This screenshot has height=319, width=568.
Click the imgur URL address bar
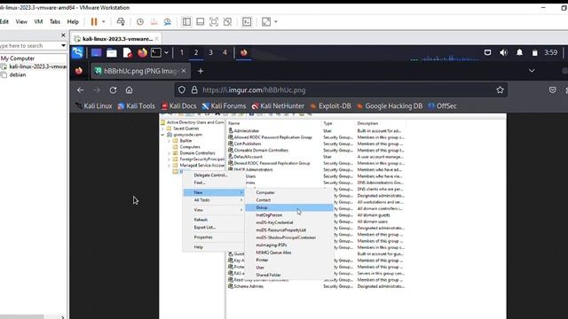coord(341,90)
